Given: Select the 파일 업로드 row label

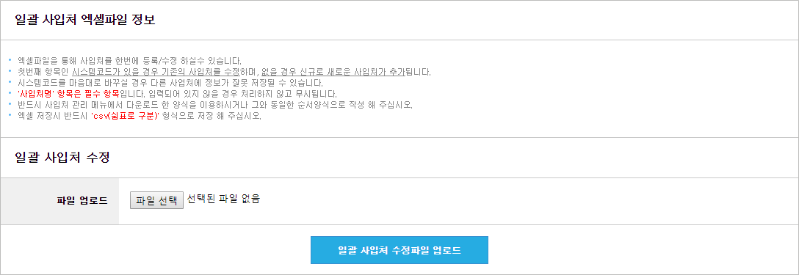Looking at the screenshot, I should tap(82, 201).
